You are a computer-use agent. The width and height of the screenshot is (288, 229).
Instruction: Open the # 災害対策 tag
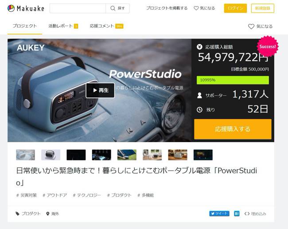point(27,195)
